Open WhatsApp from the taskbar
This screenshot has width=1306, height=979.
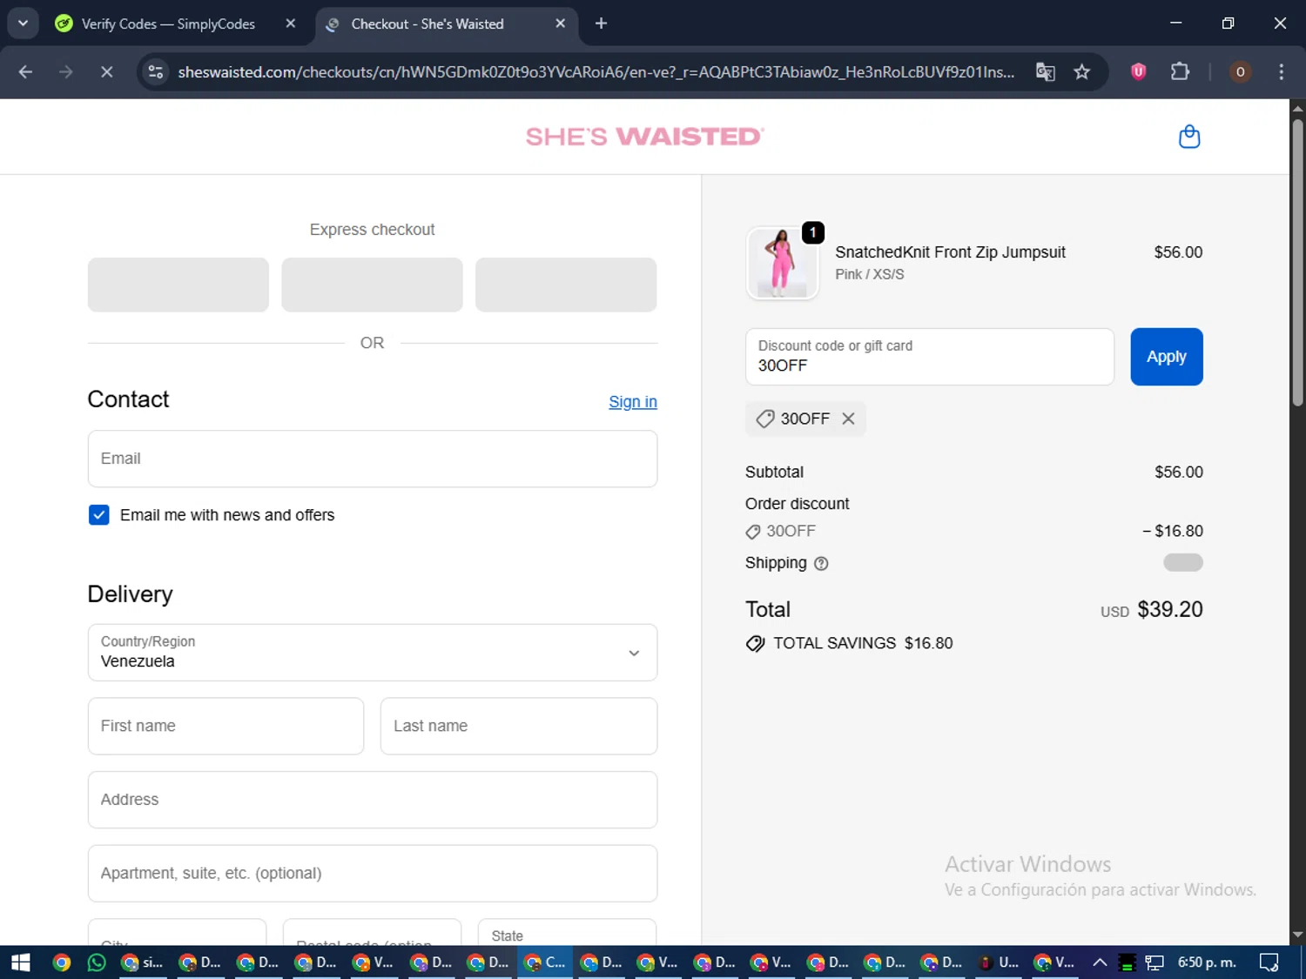click(97, 962)
